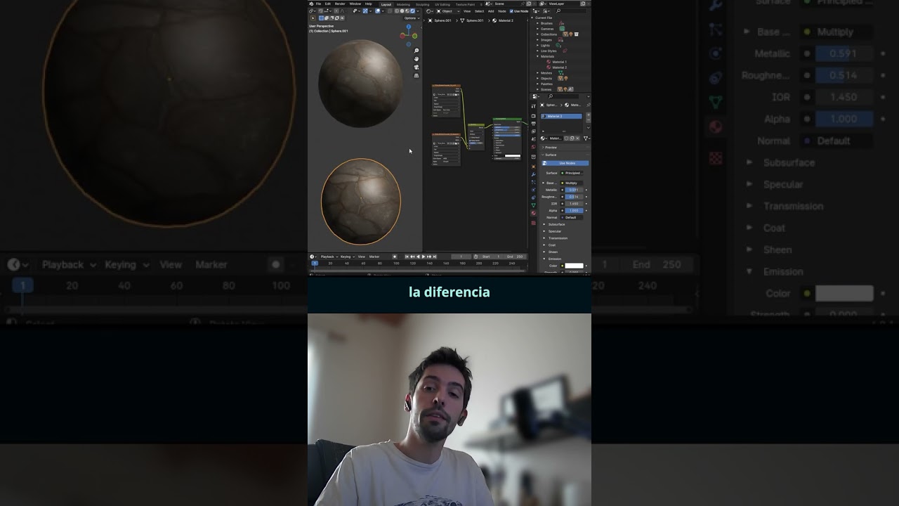Open the Tool properties tab icon
The height and width of the screenshot is (506, 899).
(x=533, y=106)
